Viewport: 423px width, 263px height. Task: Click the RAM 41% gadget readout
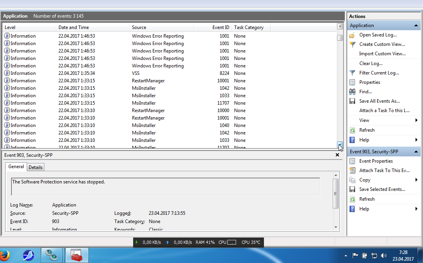coord(205,242)
